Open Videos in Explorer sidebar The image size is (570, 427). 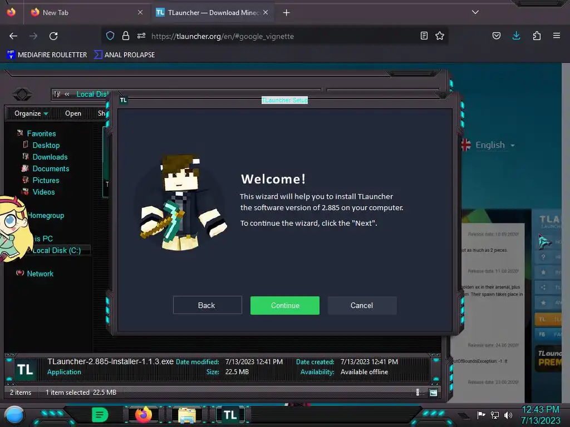tap(43, 192)
